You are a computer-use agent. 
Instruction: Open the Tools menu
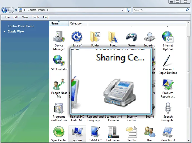click(x=36, y=17)
